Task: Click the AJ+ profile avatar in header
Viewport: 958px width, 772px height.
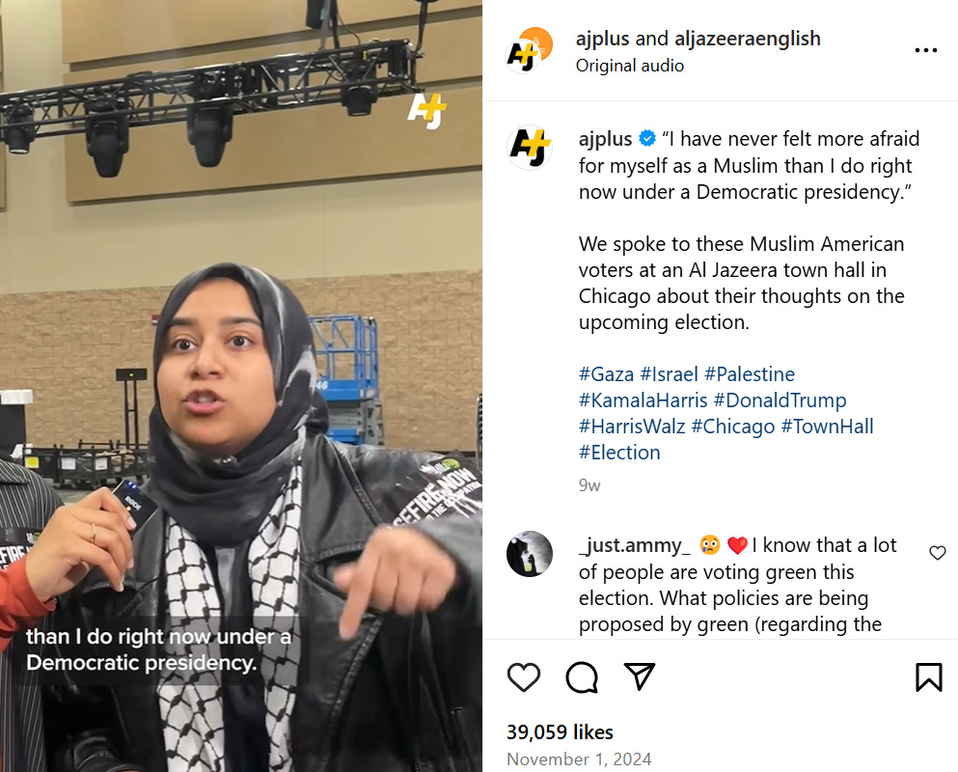Action: coord(530,50)
